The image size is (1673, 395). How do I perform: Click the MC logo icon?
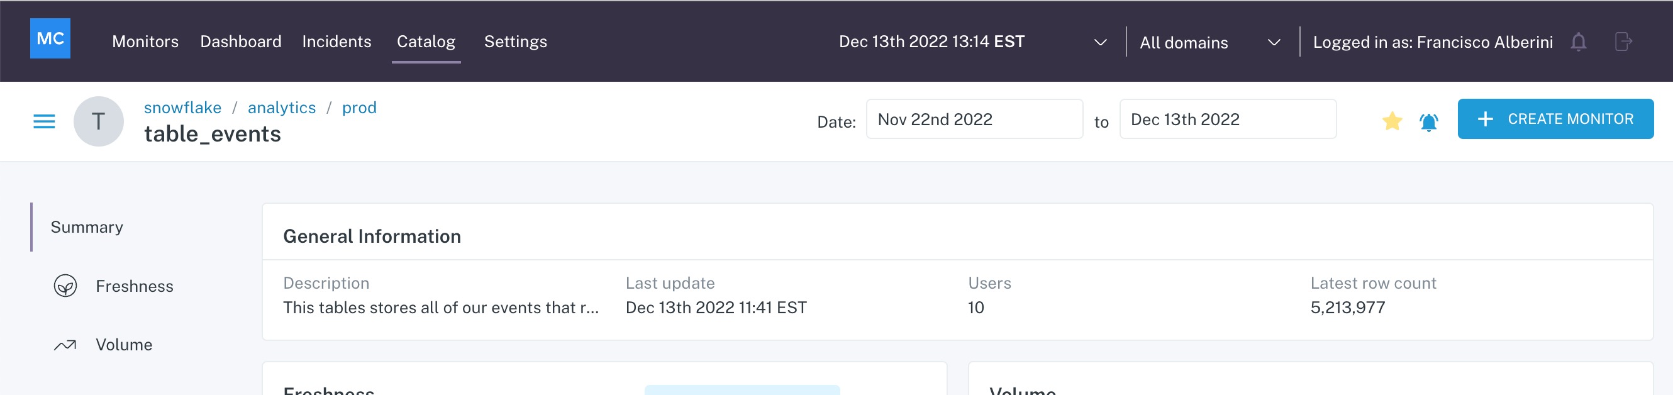[x=50, y=38]
